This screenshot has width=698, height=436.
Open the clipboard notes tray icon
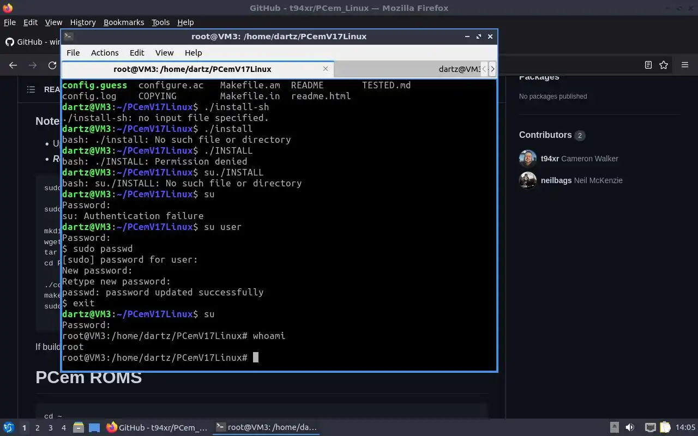[665, 428]
